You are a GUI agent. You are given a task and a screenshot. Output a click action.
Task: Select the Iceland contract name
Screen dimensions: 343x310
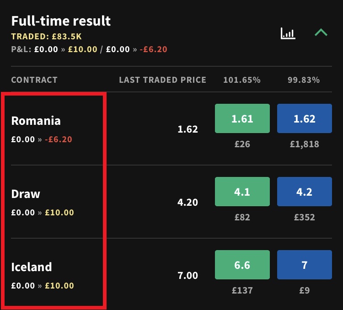[32, 267]
